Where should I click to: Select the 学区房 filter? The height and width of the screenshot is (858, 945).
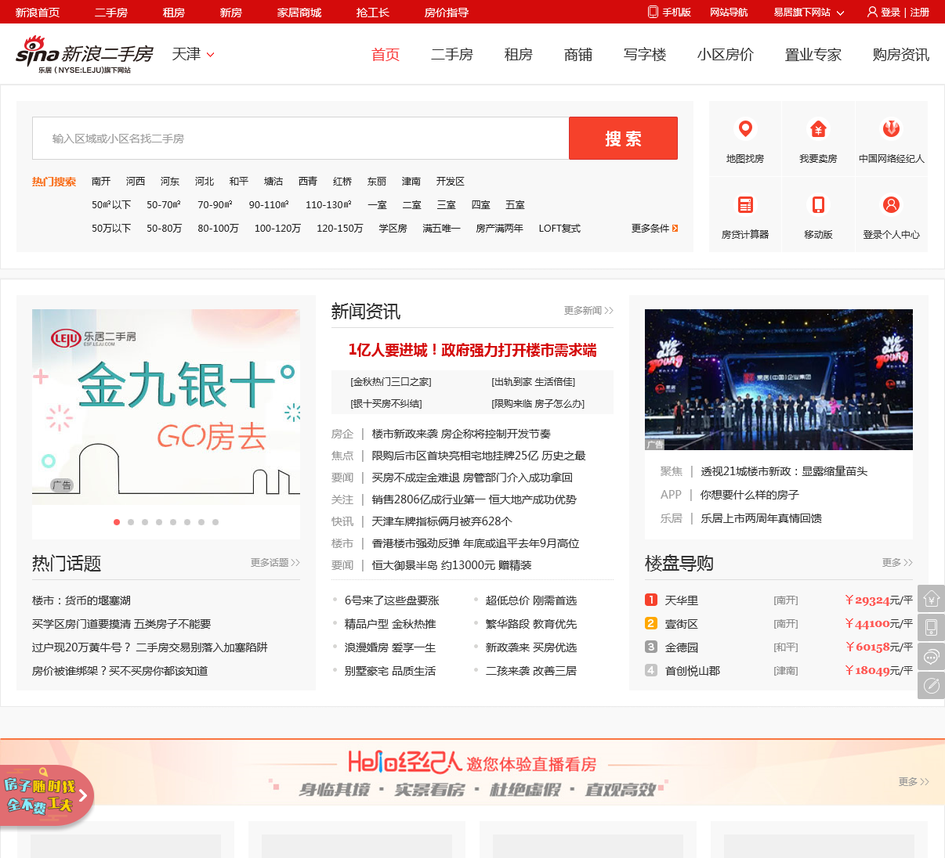click(393, 228)
